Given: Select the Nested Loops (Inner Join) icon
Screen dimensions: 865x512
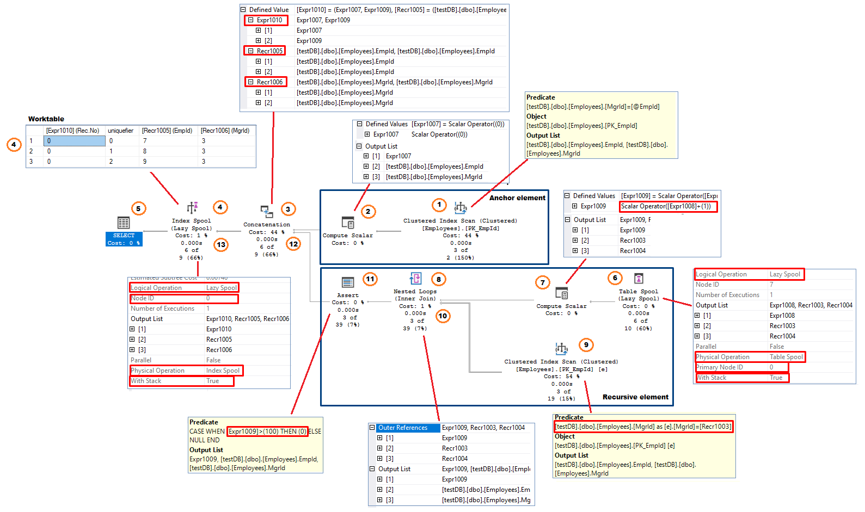Looking at the screenshot, I should [415, 279].
